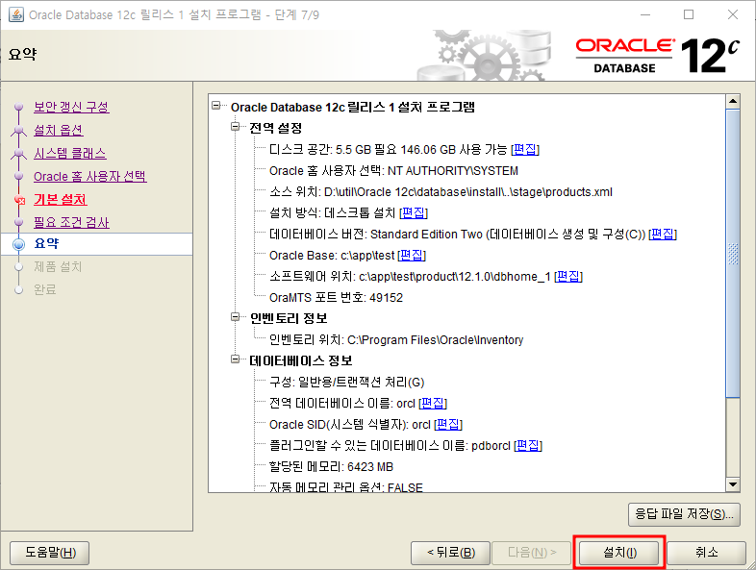Click the 완료 step label
756x570 pixels.
[45, 289]
